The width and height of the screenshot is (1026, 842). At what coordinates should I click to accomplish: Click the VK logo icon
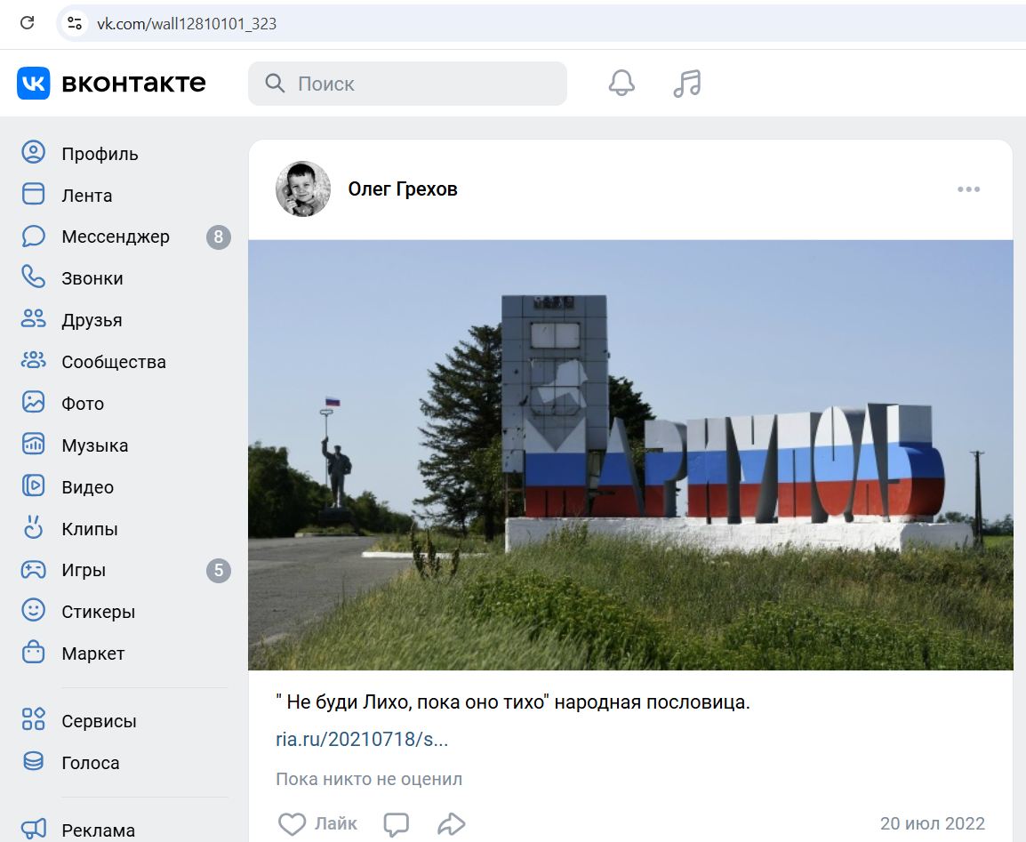34,84
